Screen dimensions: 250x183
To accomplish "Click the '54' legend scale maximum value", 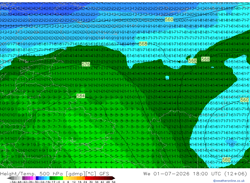I will (x=113, y=182).
